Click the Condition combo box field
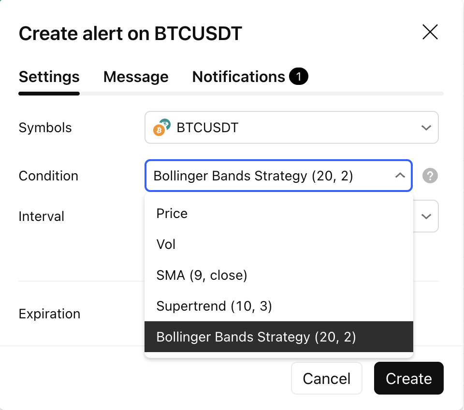 [x=271, y=176]
